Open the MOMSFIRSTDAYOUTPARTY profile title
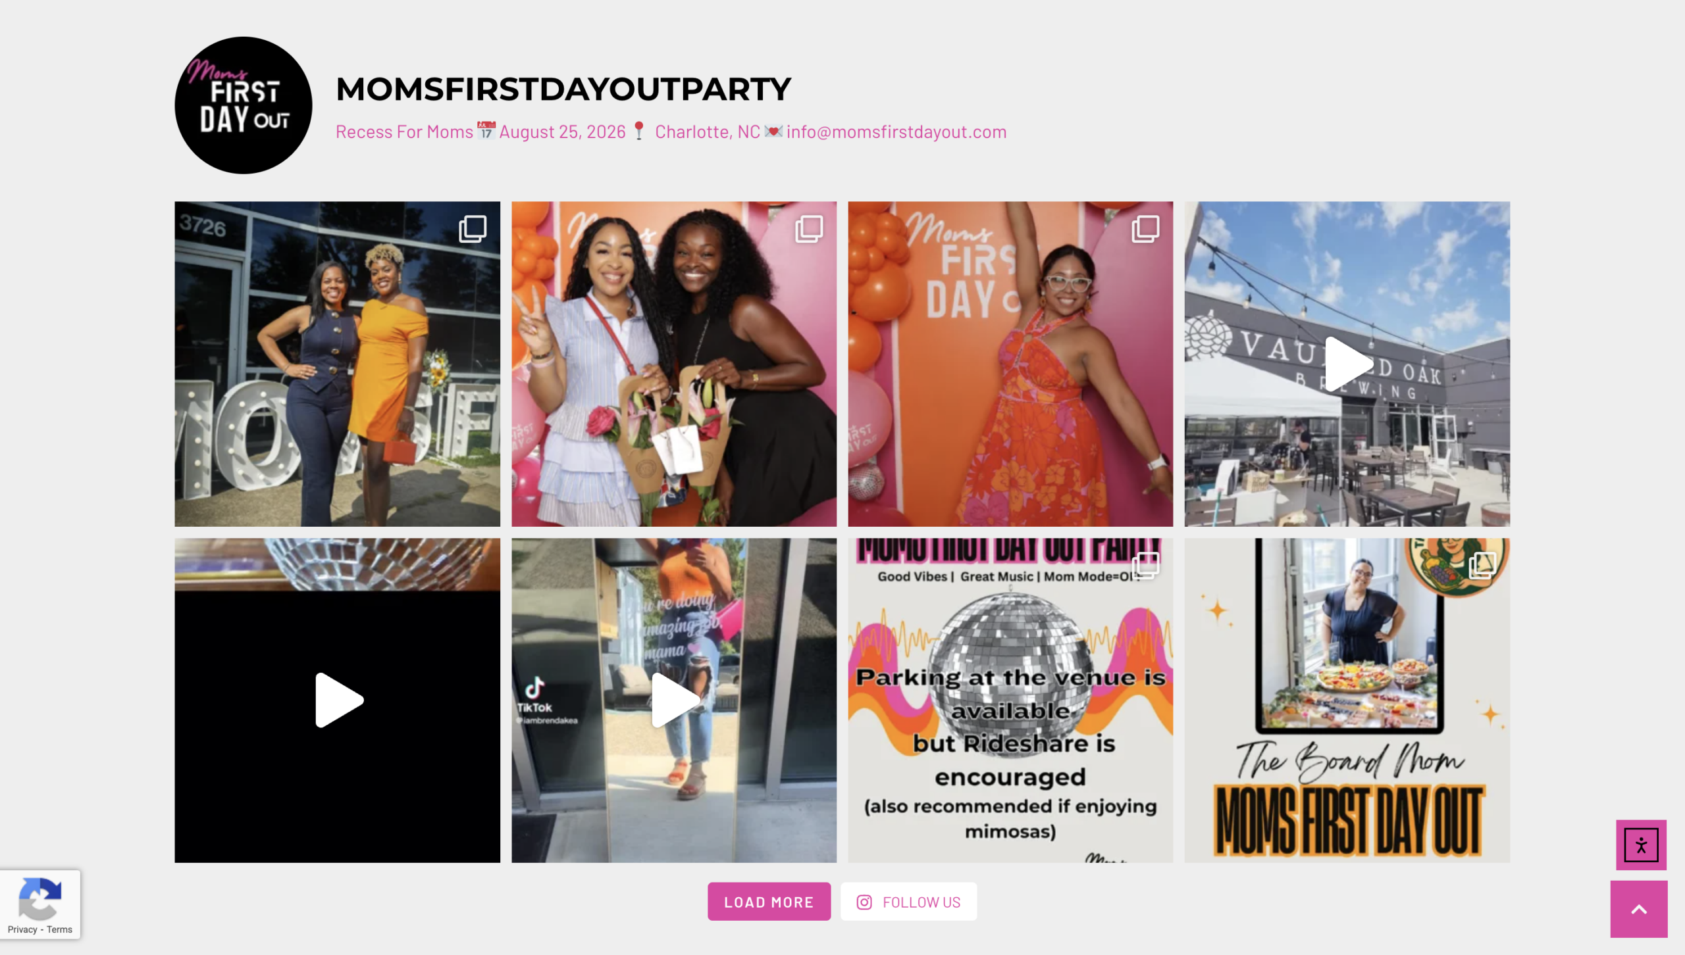The width and height of the screenshot is (1685, 955). coord(563,89)
